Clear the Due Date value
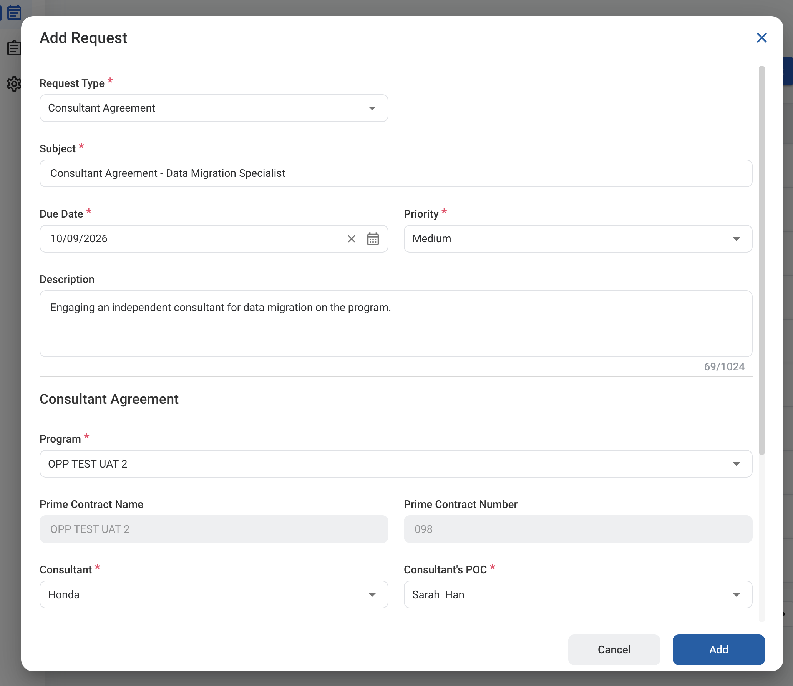This screenshot has height=686, width=793. 351,239
